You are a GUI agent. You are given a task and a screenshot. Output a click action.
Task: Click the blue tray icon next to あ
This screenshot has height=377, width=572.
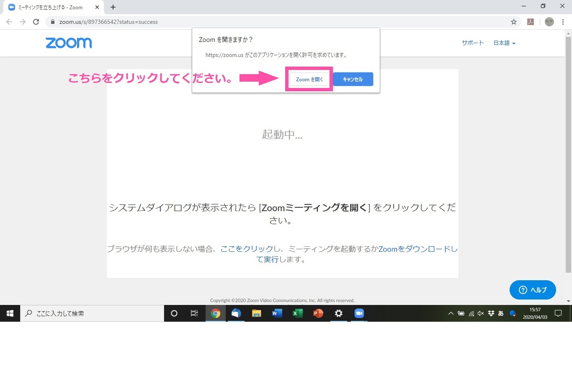click(513, 314)
